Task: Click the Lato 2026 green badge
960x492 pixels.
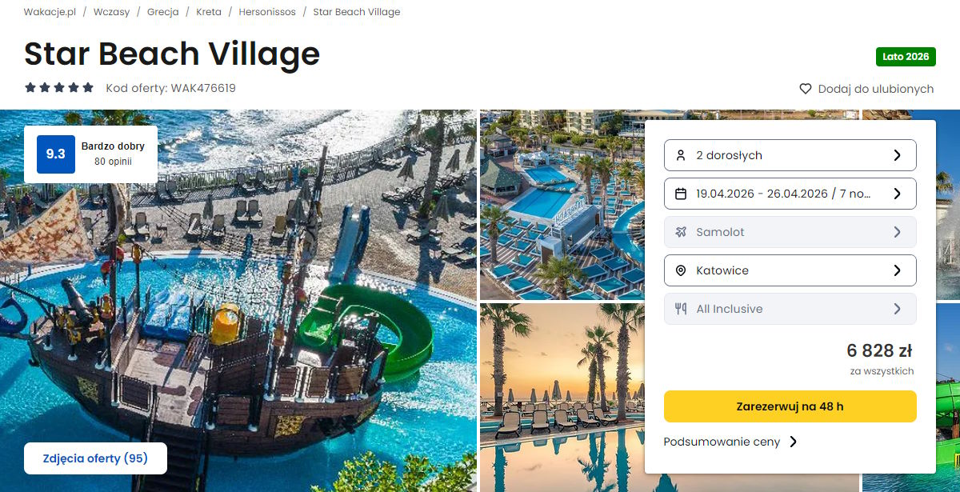Action: tap(906, 57)
